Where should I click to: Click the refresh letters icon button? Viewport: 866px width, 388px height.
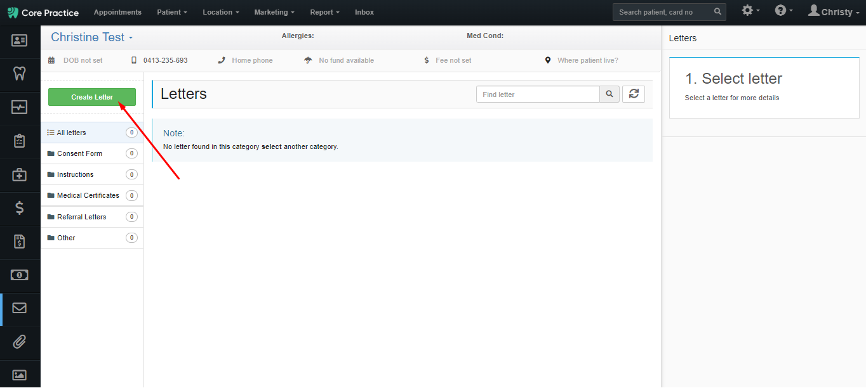click(x=634, y=94)
